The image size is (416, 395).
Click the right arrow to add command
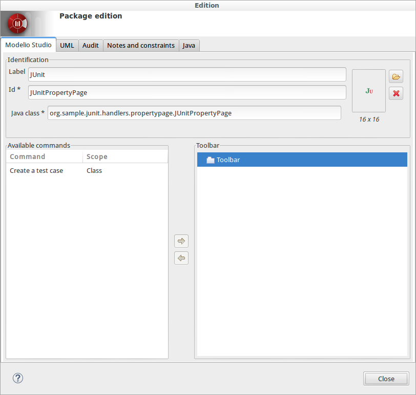(x=181, y=241)
